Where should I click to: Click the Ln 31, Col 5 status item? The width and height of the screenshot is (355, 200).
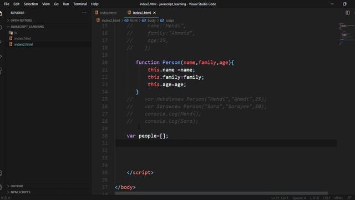click(280, 198)
